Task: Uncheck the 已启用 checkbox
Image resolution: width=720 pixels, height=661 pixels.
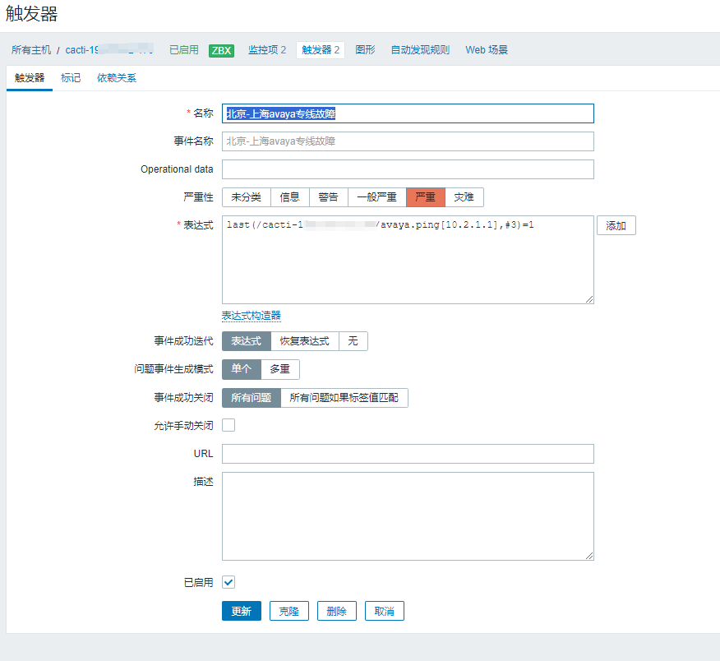Action: (228, 582)
